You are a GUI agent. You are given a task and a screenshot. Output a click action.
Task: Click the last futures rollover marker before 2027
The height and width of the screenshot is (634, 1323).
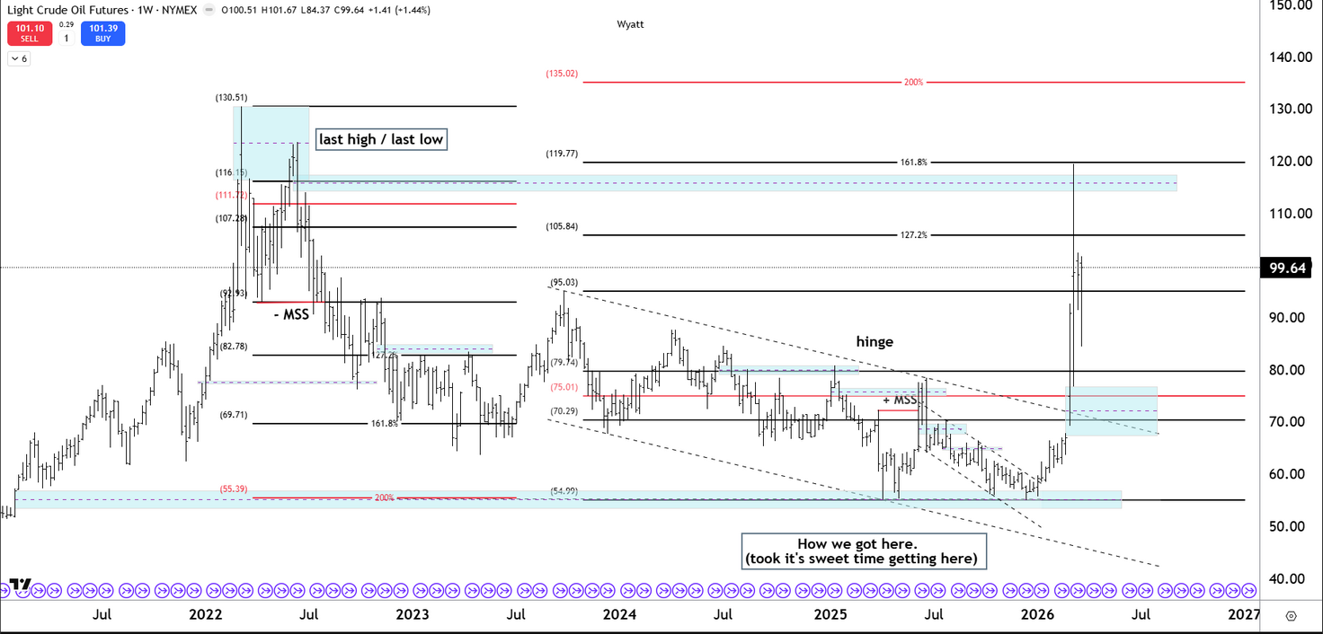click(x=1248, y=590)
